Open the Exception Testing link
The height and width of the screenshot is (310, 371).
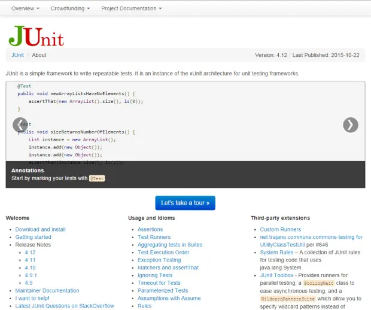(x=159, y=260)
